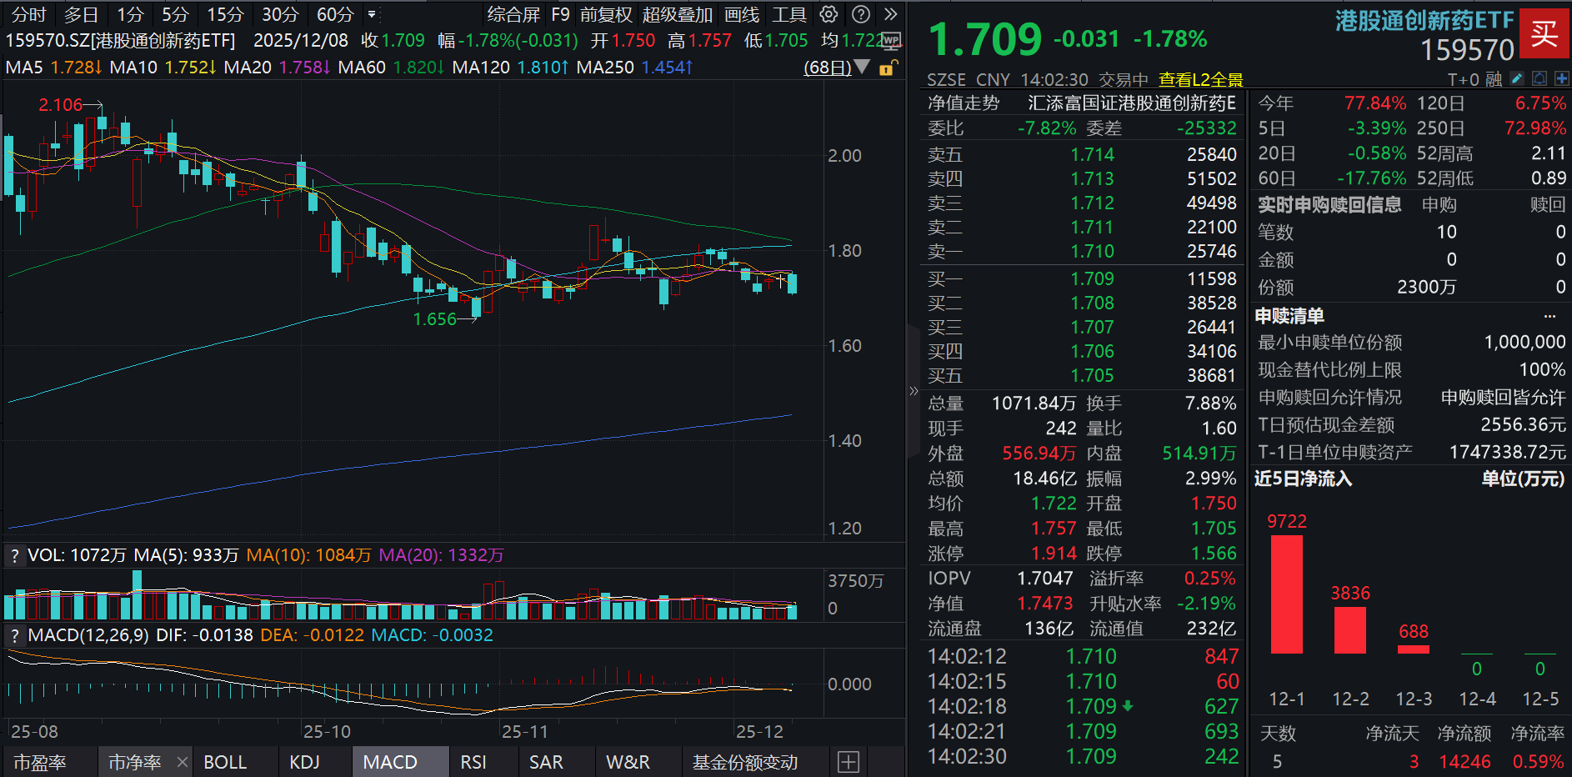
Task: Open 查看L2全景 link
Action: [x=1200, y=80]
